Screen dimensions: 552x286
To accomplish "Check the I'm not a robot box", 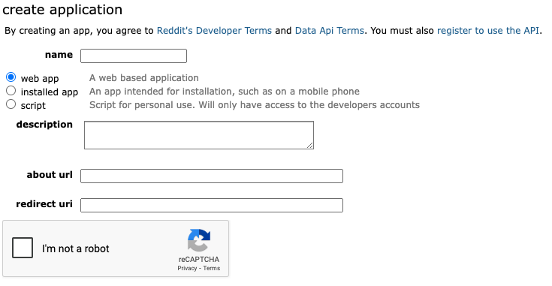I will [x=23, y=248].
